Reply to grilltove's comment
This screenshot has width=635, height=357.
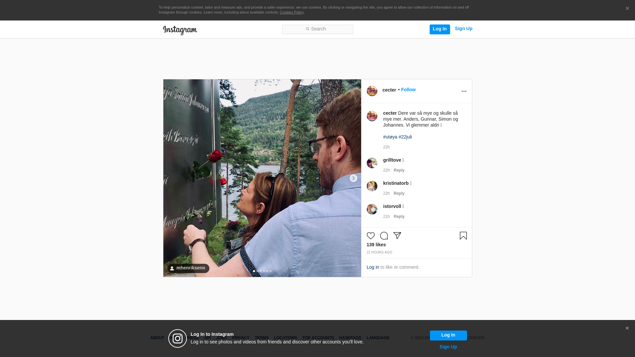point(399,170)
